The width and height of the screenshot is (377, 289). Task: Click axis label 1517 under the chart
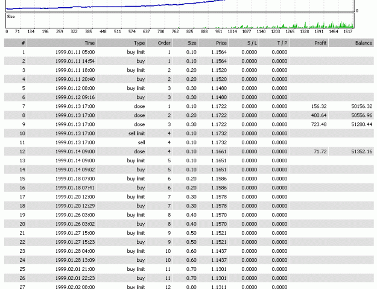(x=347, y=32)
